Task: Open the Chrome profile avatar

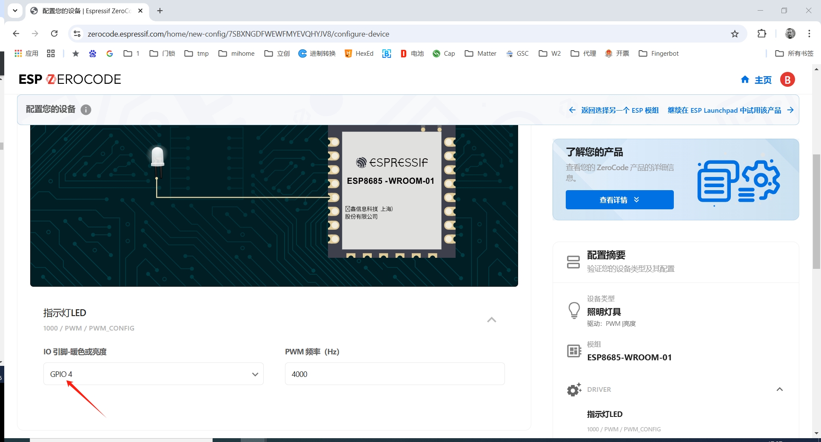Action: pyautogui.click(x=790, y=34)
